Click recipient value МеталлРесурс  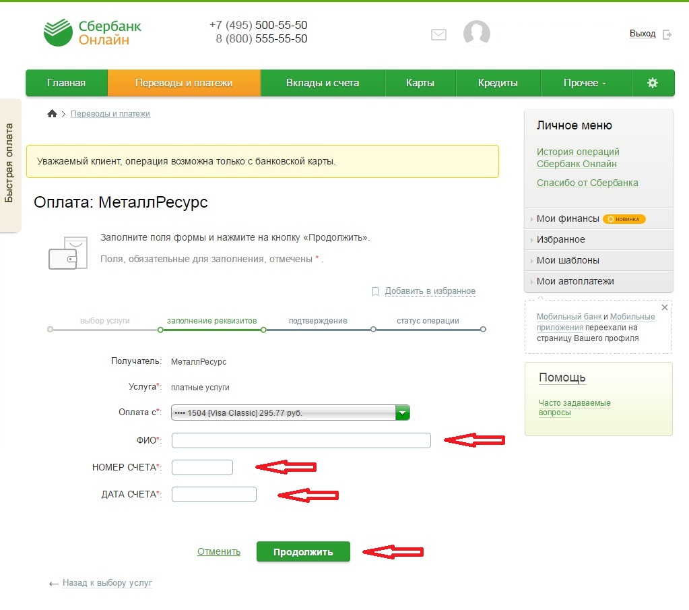click(199, 361)
